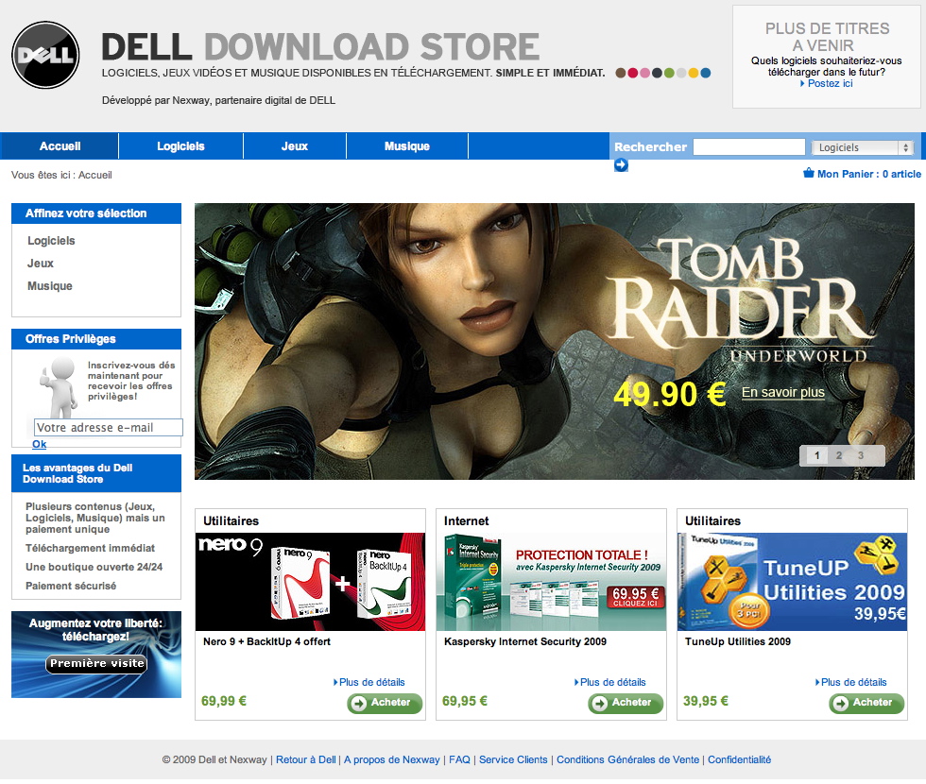Click the shopping basket icon beside Mon Panier
Image resolution: width=926 pixels, height=784 pixels.
(x=809, y=173)
